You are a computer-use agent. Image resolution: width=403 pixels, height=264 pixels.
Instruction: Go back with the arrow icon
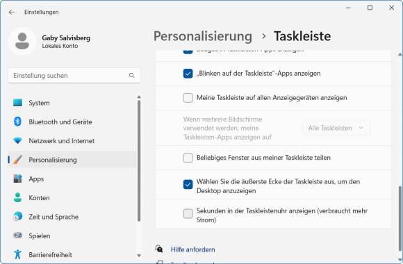click(x=11, y=12)
